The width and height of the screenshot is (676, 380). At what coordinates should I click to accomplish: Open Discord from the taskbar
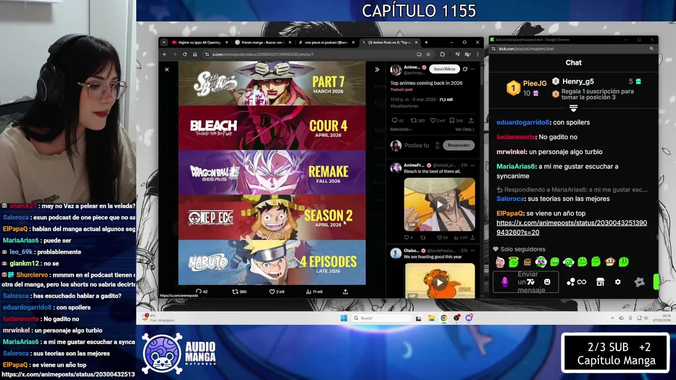click(x=469, y=318)
